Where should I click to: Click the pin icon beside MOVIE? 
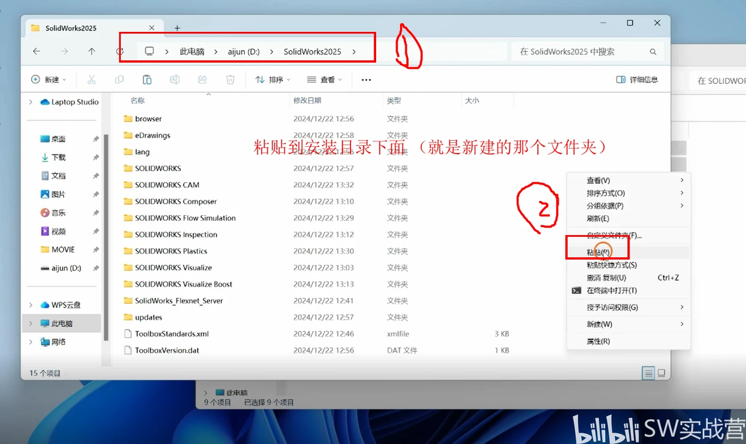96,250
